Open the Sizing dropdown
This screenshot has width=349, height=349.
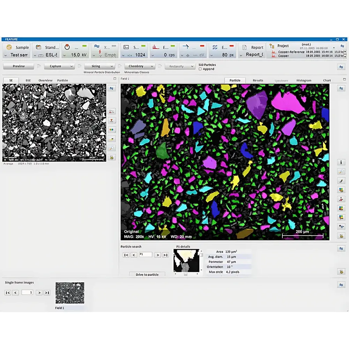99,66
